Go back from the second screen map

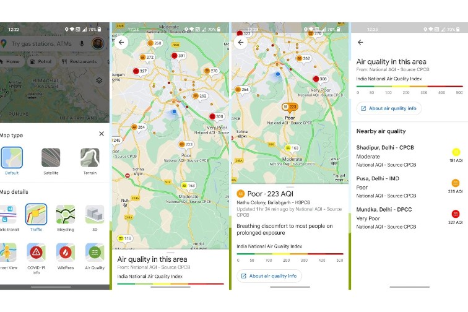[121, 42]
